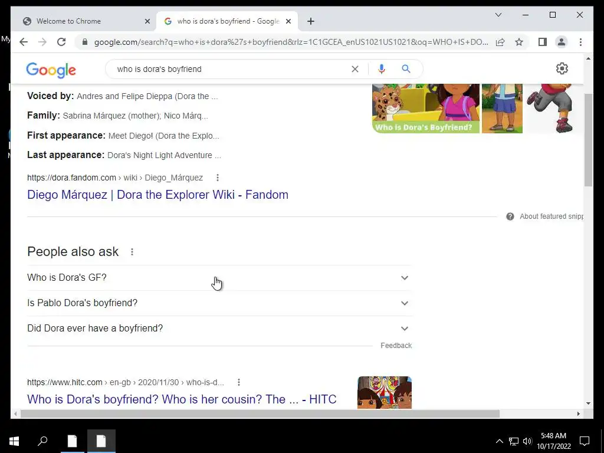Click the About featured snippets link
Screen dimensions: 604x453
coord(552,216)
